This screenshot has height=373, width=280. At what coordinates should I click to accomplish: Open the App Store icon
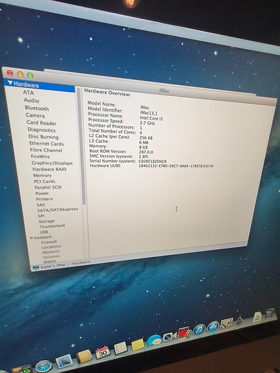(x=213, y=326)
